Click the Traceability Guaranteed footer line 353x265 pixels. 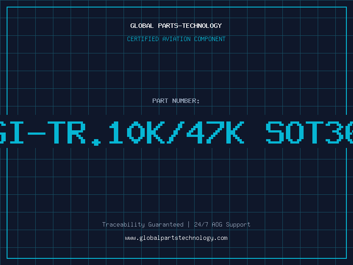tap(176, 224)
